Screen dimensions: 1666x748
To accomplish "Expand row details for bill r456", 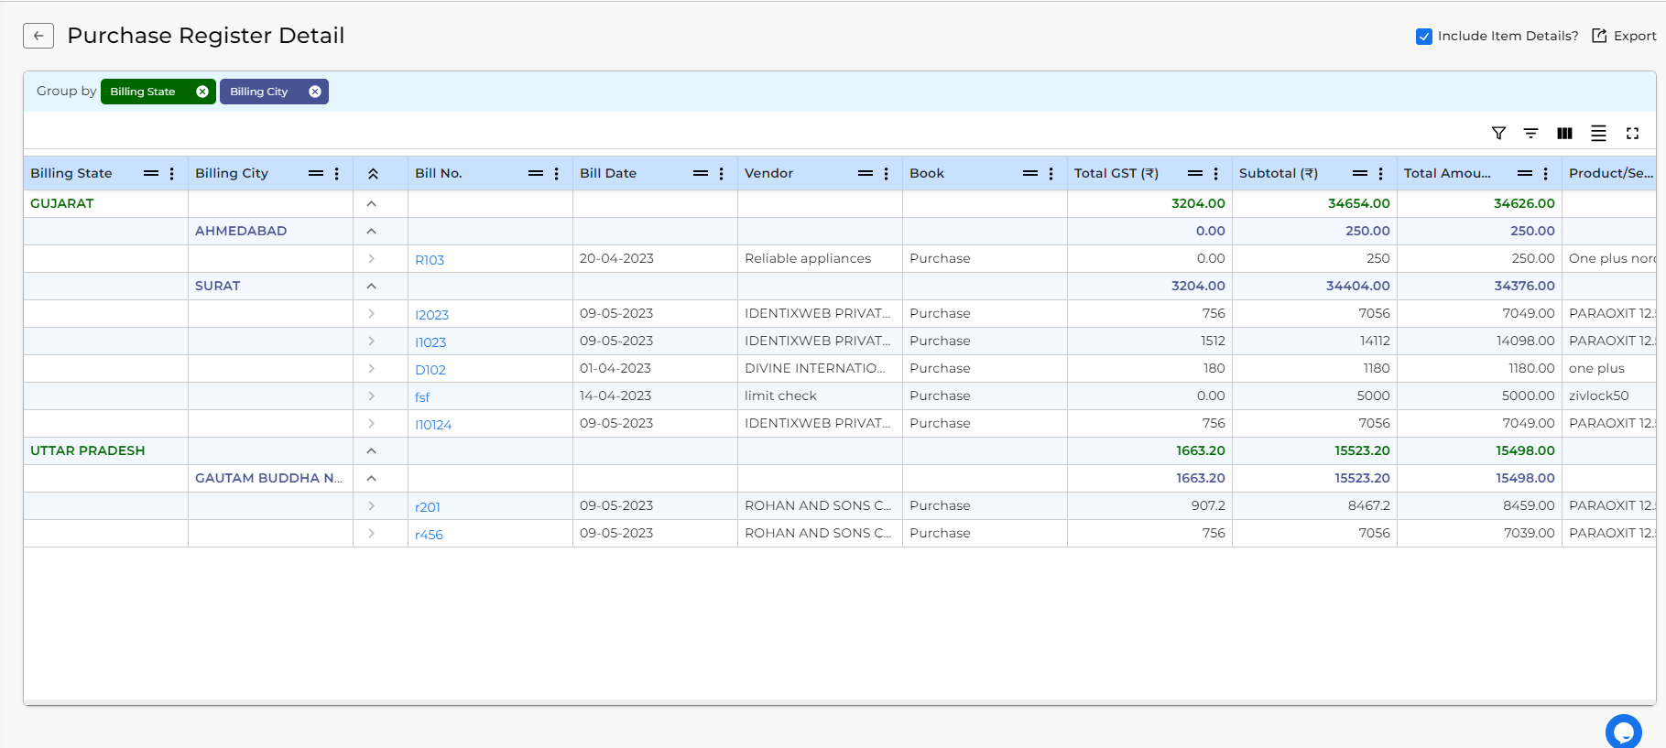I will (x=371, y=533).
